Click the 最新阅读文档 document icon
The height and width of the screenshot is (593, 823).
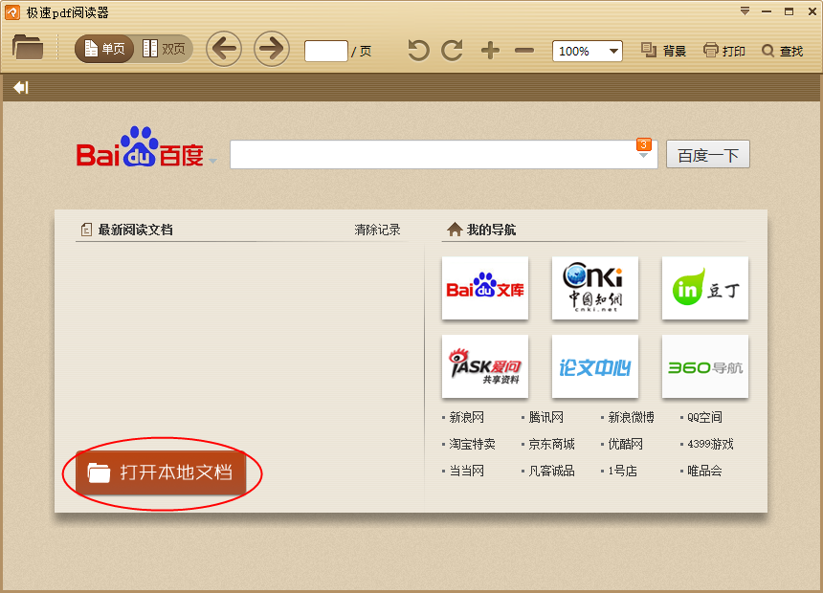pos(86,230)
